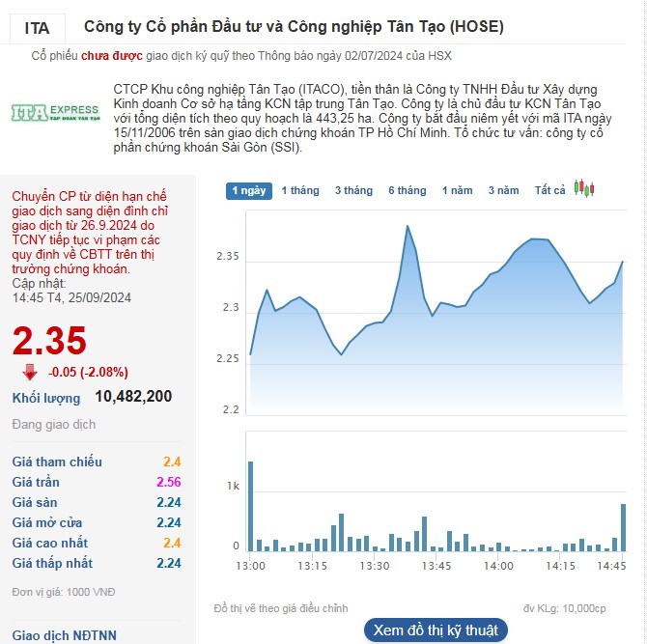Click the price peak on the area chart

(408, 227)
